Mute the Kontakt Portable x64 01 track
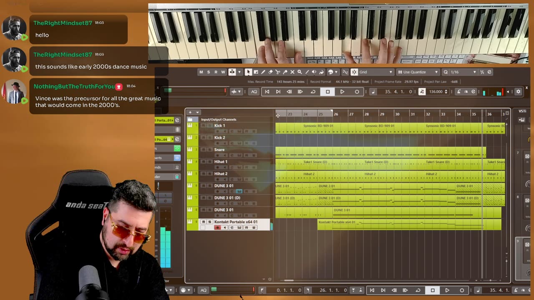Viewport: 534px width, 300px height. point(204,222)
